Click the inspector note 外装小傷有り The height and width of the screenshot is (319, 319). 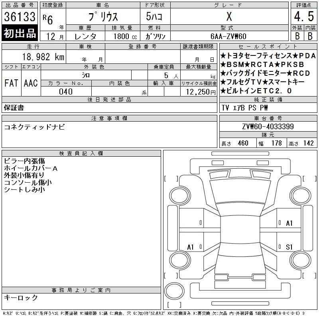tap(24, 175)
